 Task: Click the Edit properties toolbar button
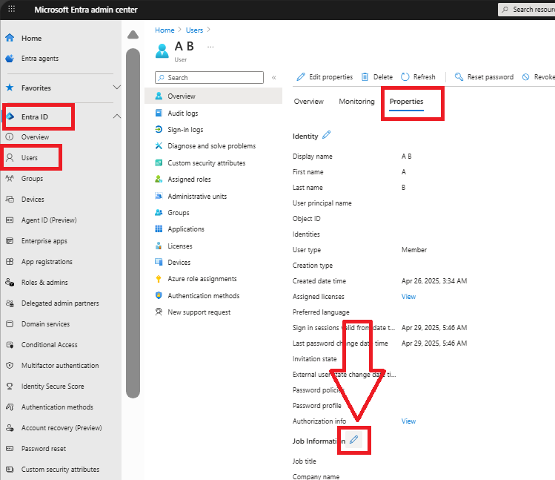click(x=325, y=77)
